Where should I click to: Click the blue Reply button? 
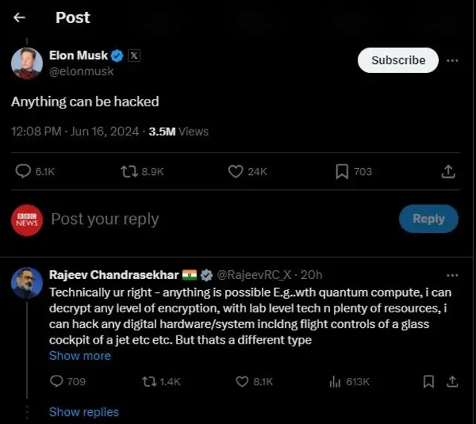coord(428,219)
